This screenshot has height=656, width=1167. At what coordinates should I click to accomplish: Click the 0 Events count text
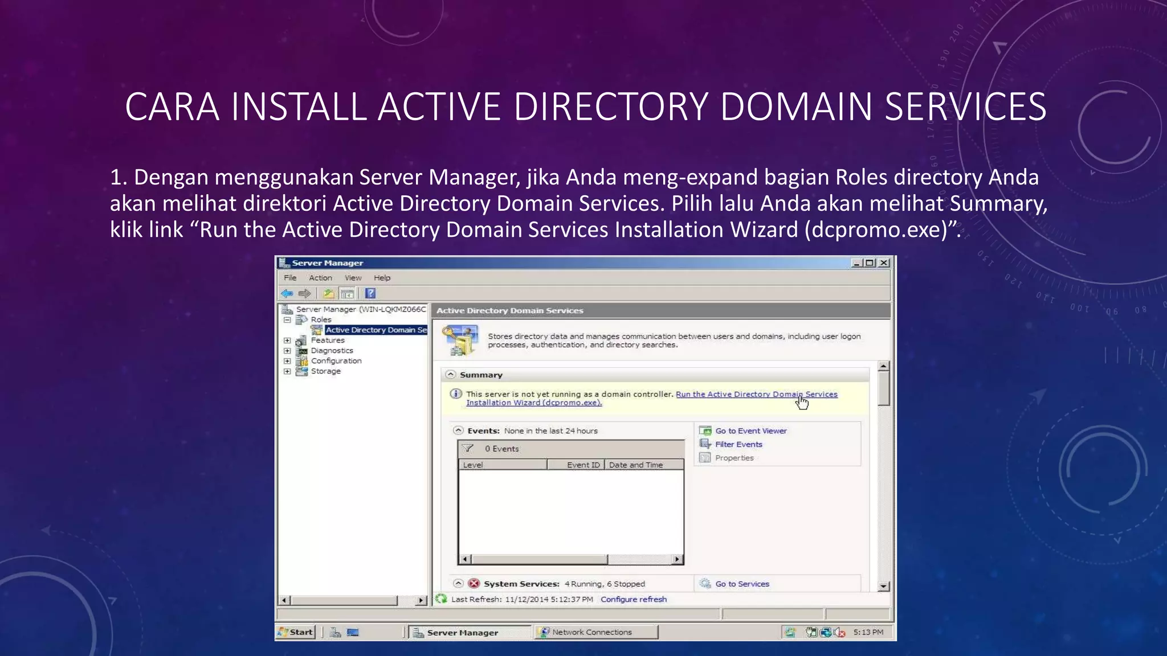click(502, 449)
